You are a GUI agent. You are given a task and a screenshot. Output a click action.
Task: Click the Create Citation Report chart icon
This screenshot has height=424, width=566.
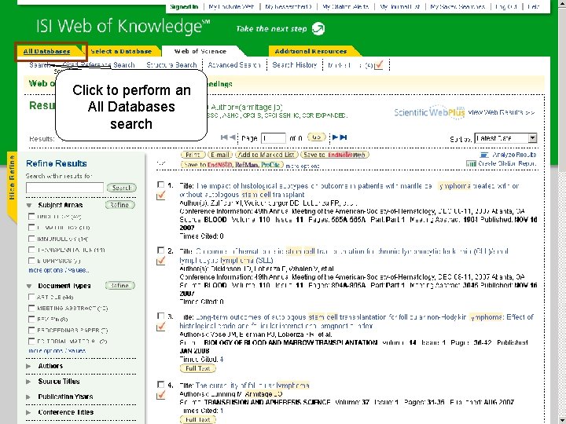pos(471,163)
